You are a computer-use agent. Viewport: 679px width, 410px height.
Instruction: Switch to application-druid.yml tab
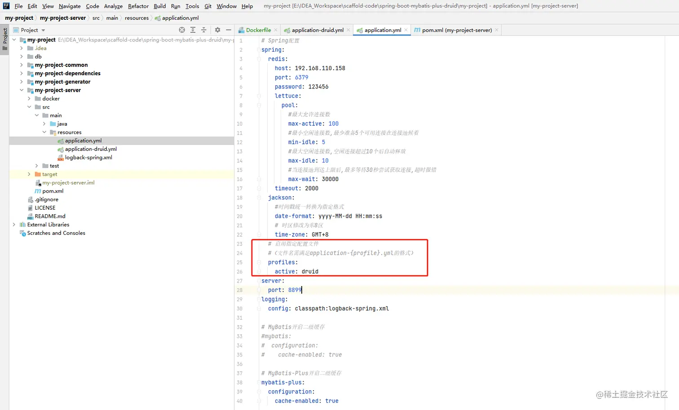tap(317, 30)
